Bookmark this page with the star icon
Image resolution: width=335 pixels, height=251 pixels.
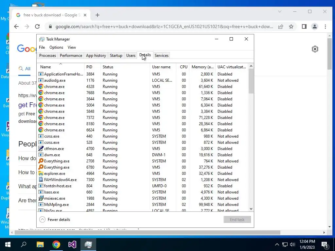(x=291, y=26)
